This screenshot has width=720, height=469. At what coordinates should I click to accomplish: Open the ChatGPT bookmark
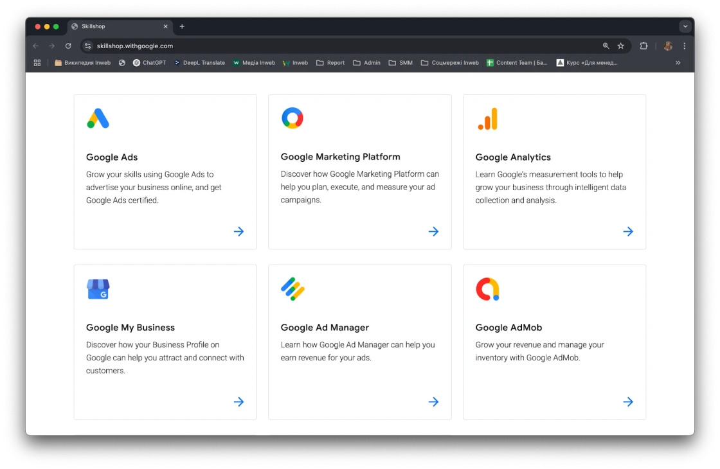[x=149, y=63]
